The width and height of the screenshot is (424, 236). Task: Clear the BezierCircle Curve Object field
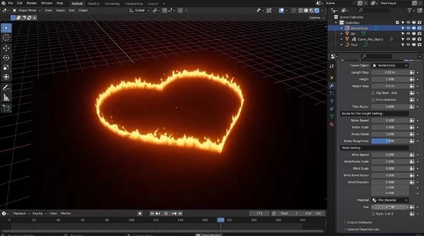406,65
